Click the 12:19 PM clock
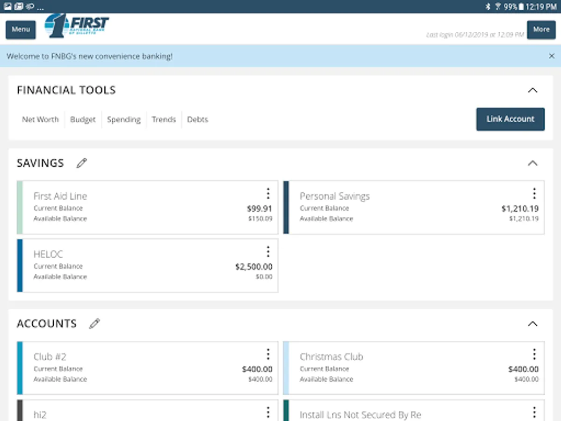This screenshot has width=561, height=421. [541, 7]
